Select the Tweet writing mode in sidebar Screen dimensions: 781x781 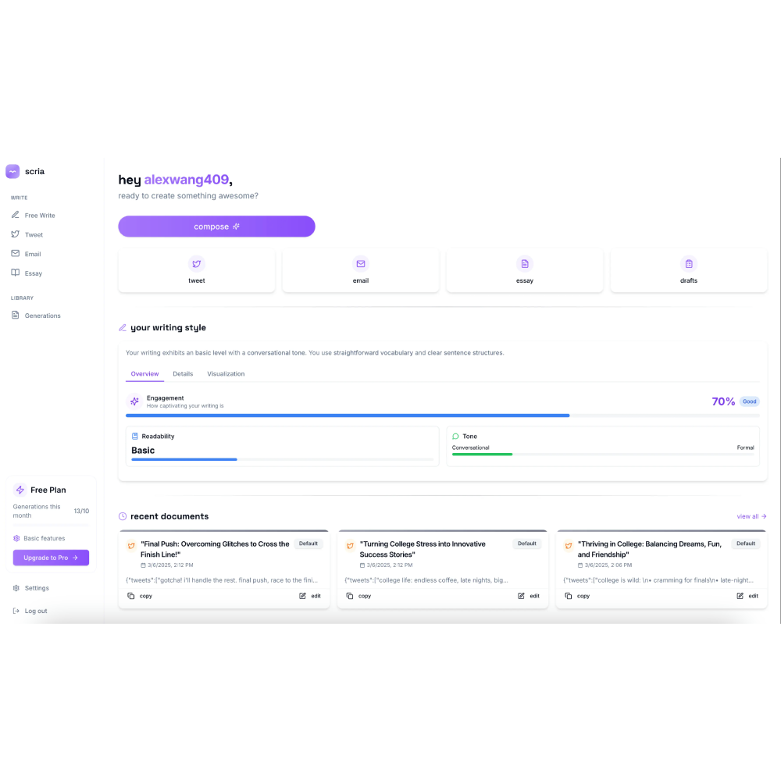(33, 234)
